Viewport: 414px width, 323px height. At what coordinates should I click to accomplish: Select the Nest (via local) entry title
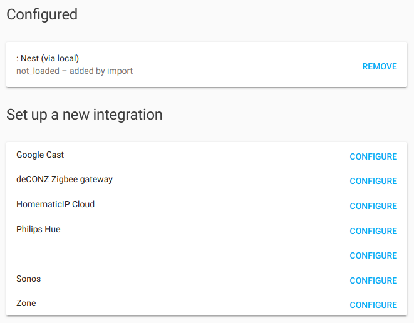[x=48, y=59]
